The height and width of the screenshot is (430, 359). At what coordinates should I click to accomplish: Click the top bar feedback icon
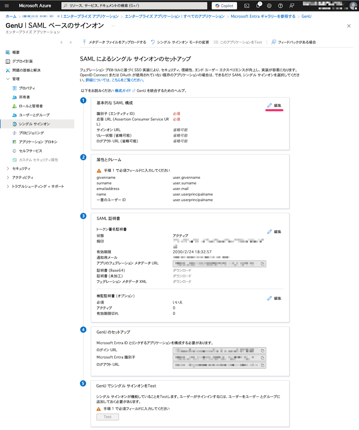pos(291,6)
